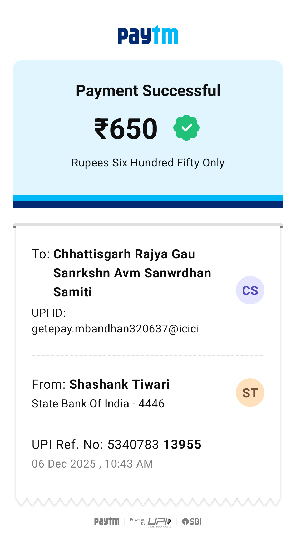
Task: Click the From label
Action: pyautogui.click(x=48, y=384)
